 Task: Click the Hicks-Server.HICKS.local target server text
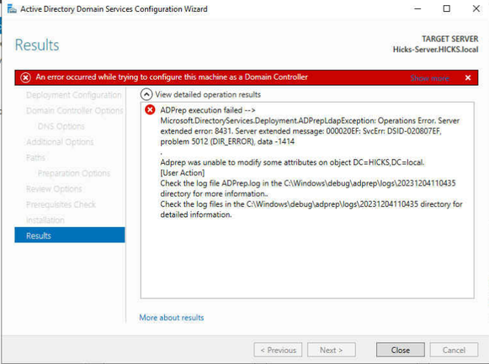tap(435, 50)
